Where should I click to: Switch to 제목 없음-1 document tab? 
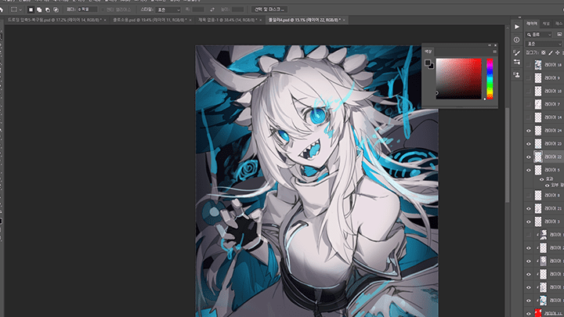click(x=228, y=20)
